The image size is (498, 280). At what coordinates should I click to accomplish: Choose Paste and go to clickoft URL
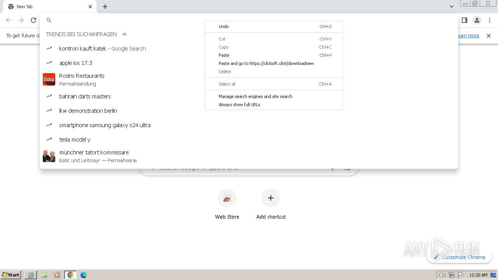(x=274, y=63)
